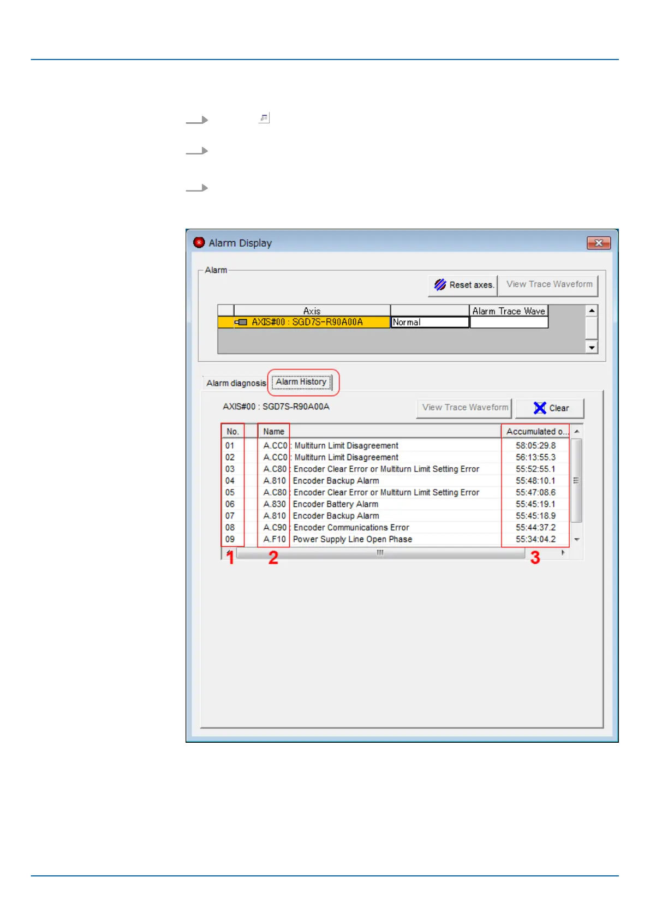Click the time value 55:52:55.1
This screenshot has width=650, height=919.
(535, 469)
